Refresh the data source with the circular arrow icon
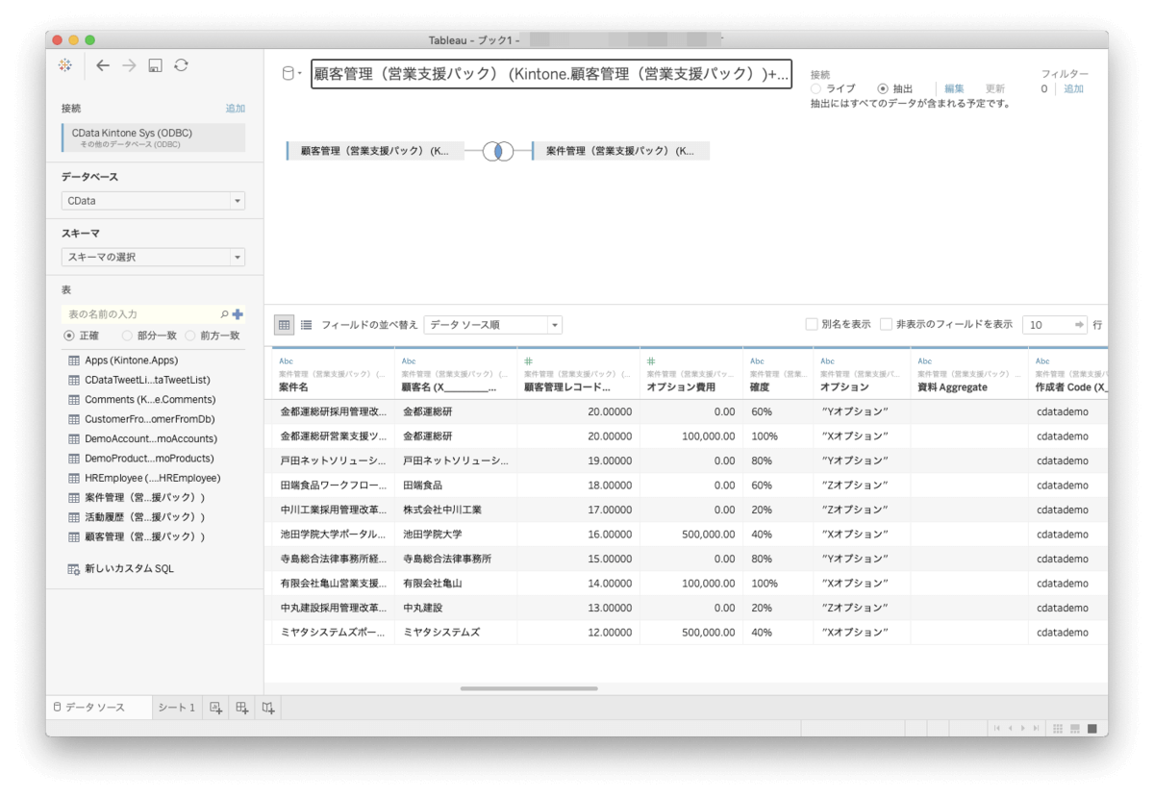This screenshot has width=1154, height=797. pyautogui.click(x=181, y=65)
